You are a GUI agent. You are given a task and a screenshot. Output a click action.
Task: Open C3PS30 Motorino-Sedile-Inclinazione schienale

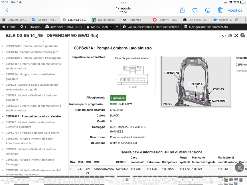tap(31, 151)
